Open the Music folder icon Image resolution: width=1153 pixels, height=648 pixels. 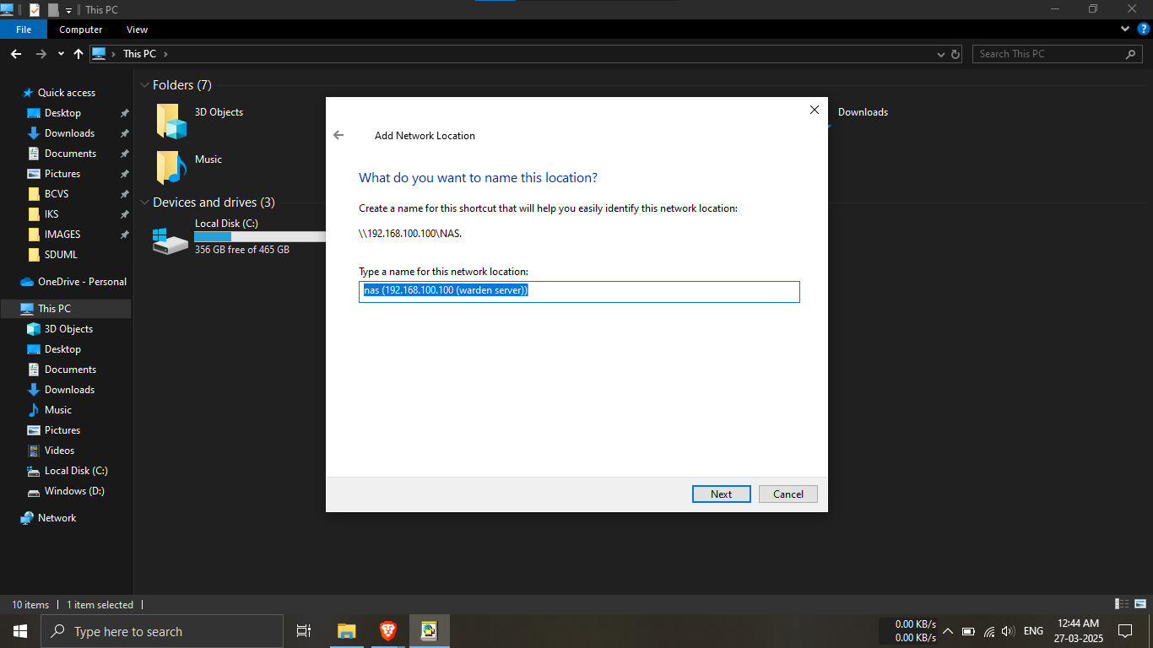(x=171, y=167)
